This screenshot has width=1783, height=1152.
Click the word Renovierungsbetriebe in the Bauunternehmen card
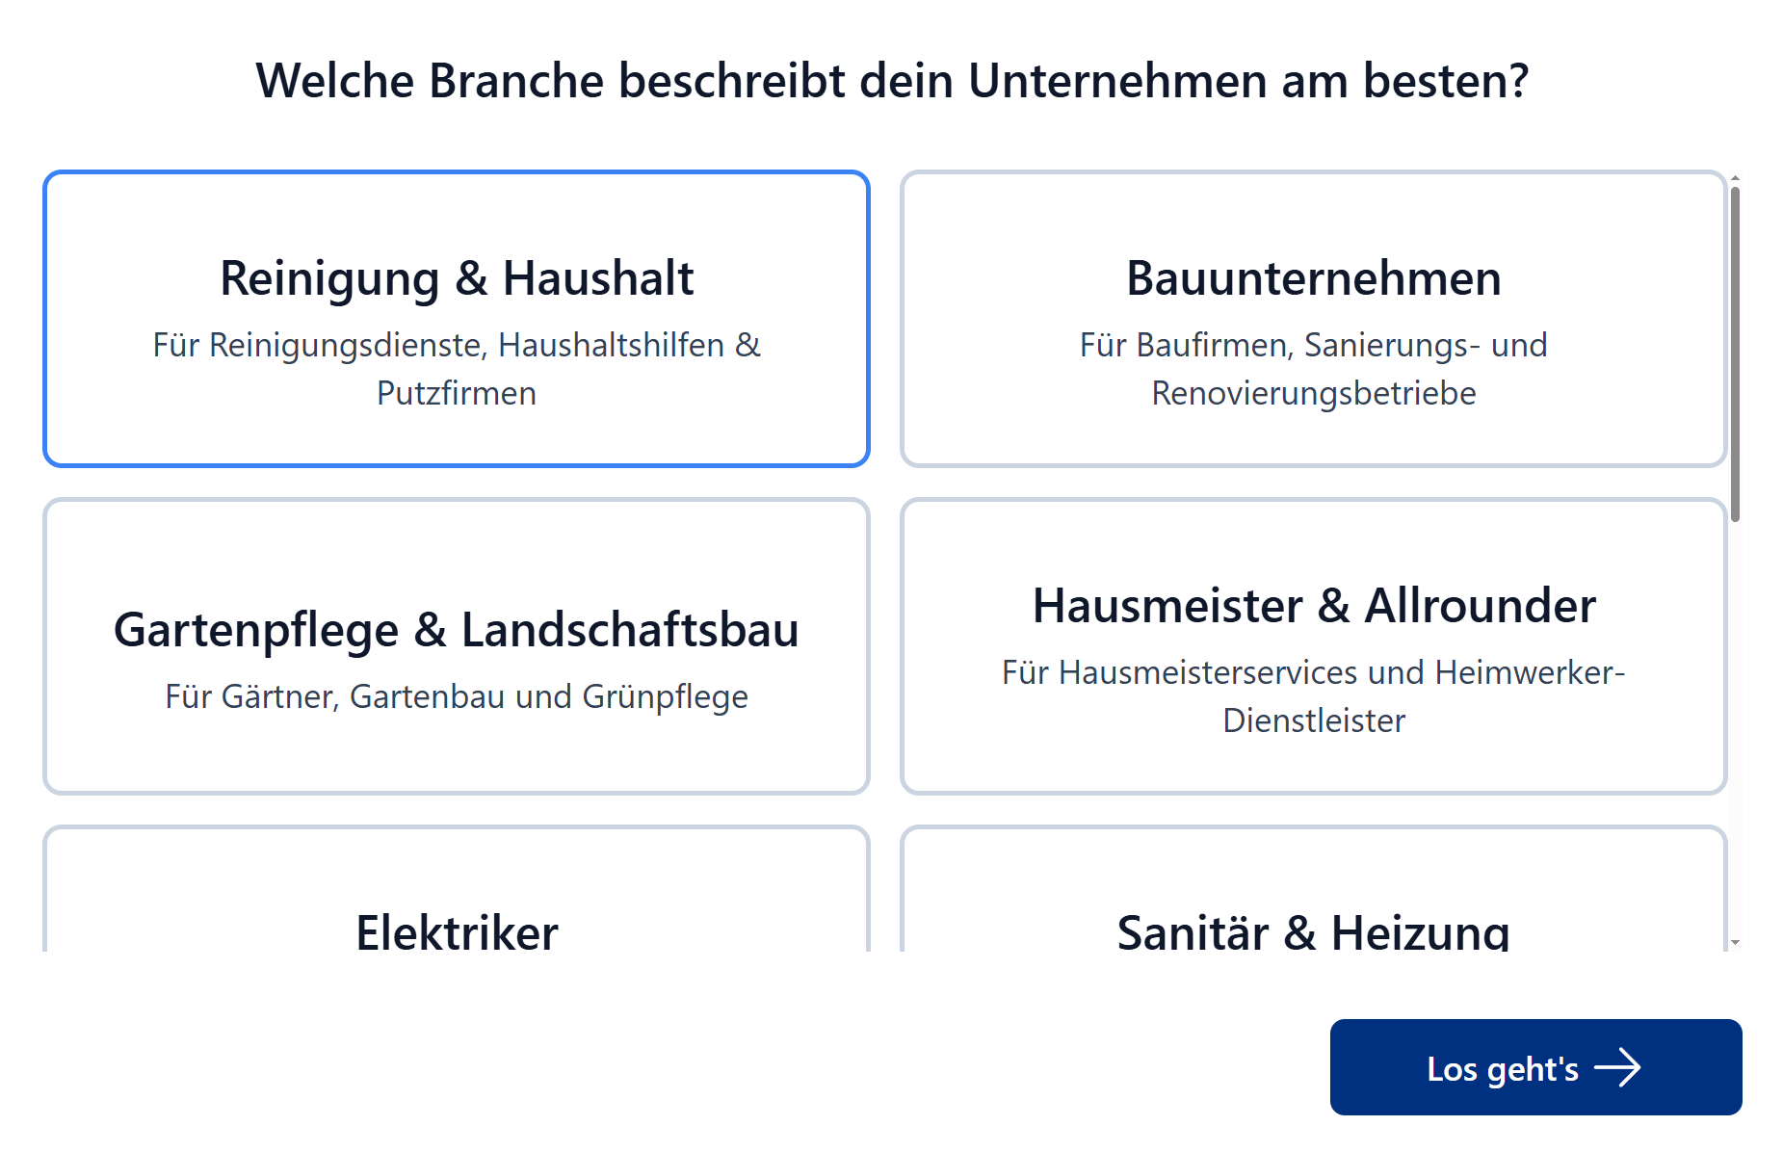1313,393
